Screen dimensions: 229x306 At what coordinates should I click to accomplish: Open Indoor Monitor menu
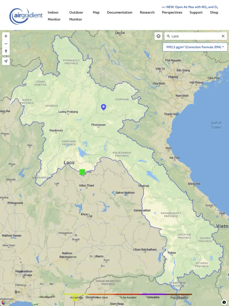(54, 16)
